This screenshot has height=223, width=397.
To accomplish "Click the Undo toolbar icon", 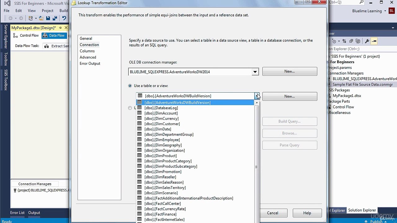I will pos(64,18).
